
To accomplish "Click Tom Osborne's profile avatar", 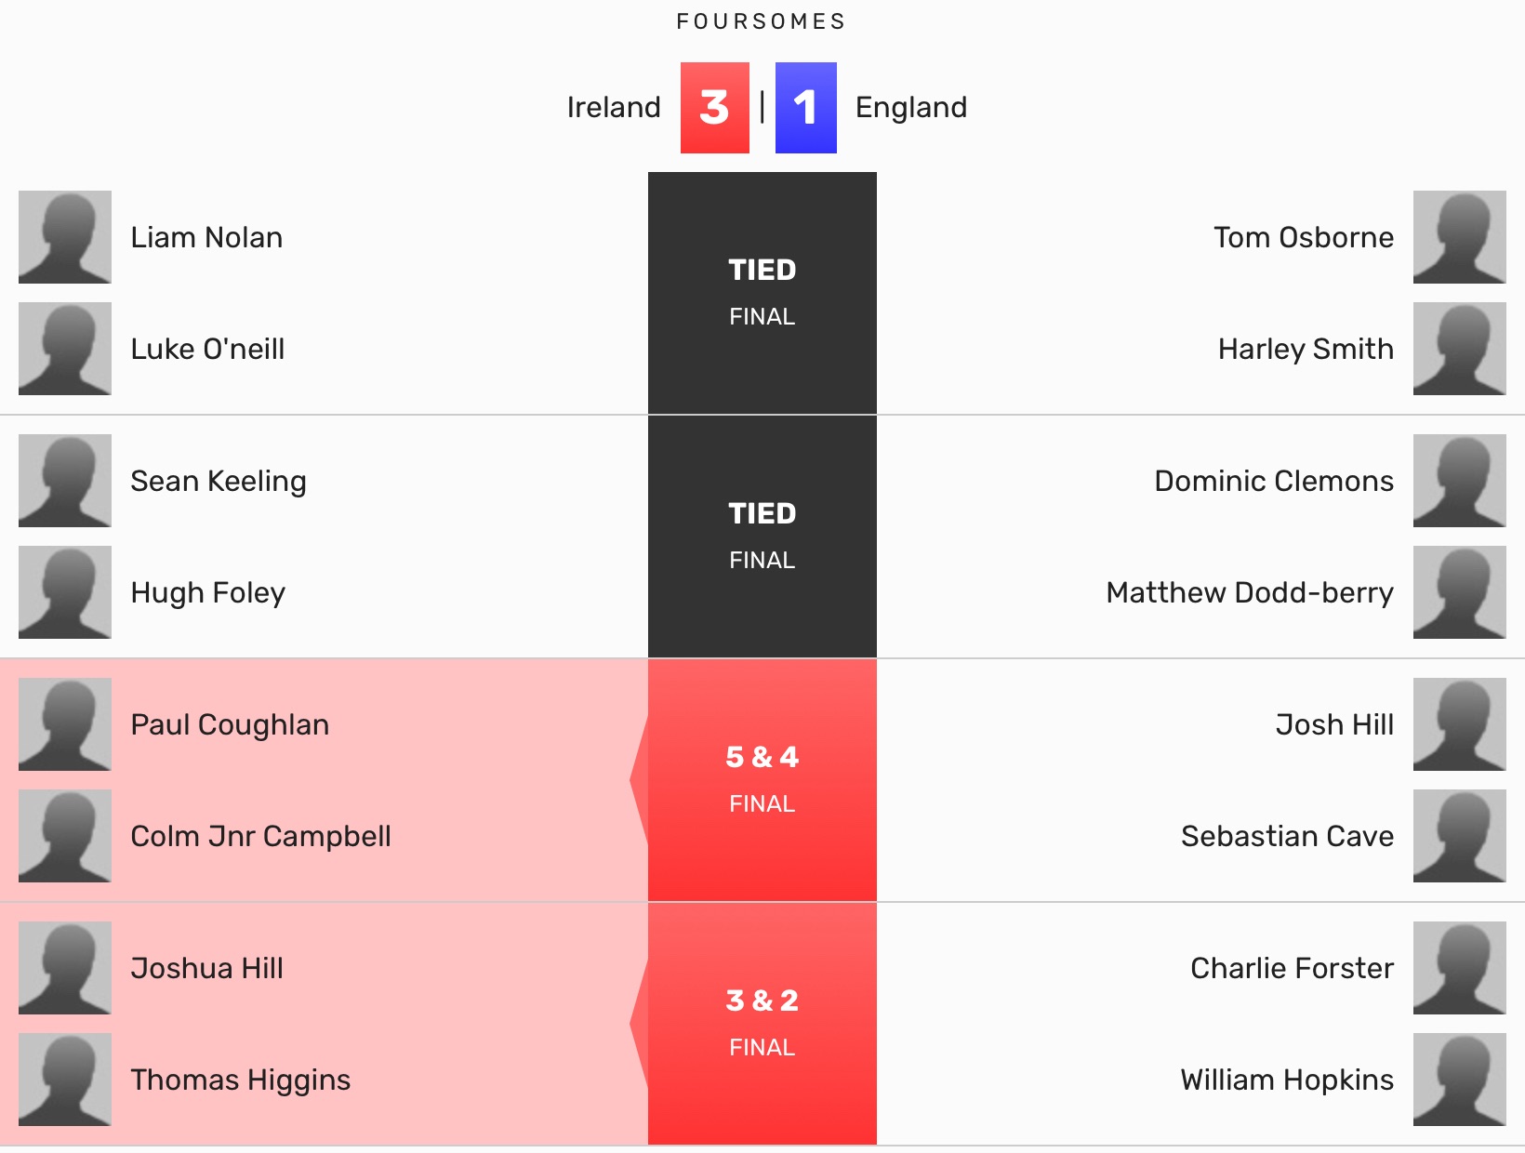I will [x=1459, y=237].
